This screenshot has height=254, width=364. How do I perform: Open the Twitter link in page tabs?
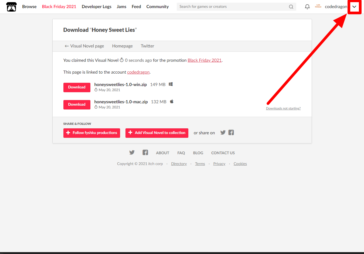(148, 46)
